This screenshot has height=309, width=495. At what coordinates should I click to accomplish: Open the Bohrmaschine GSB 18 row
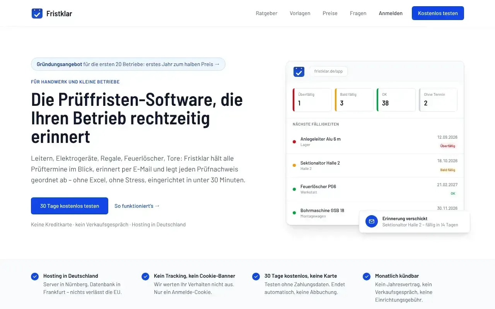pyautogui.click(x=375, y=213)
